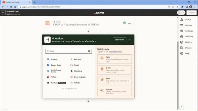The width and height of the screenshot is (198, 111).
Task: Open the 20+ built-in tools link
Action: tap(115, 52)
